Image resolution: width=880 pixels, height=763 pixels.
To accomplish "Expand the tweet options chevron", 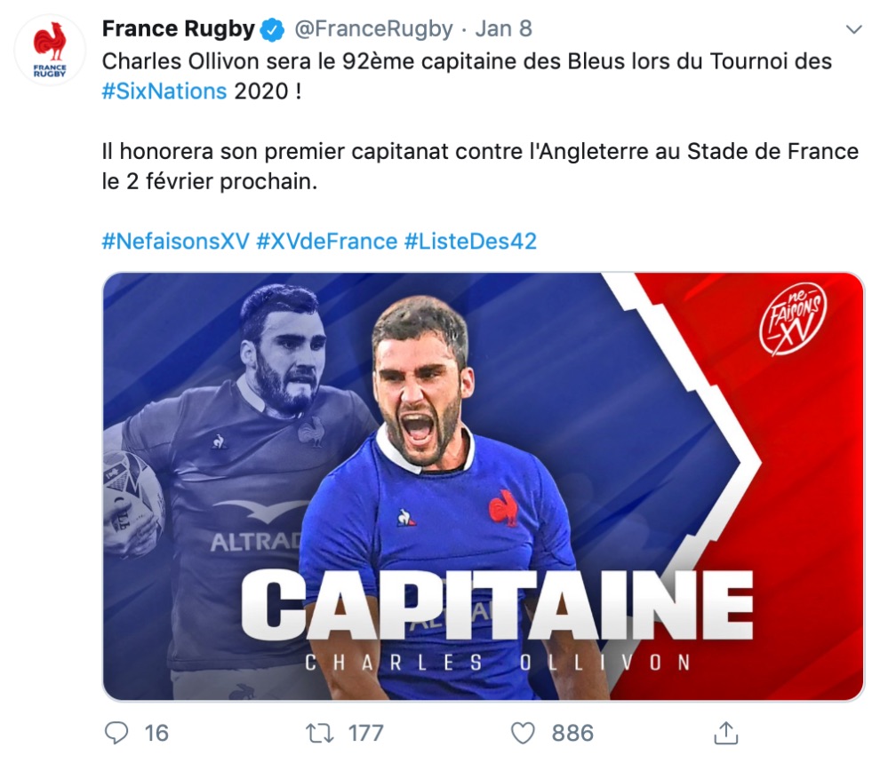I will (853, 29).
